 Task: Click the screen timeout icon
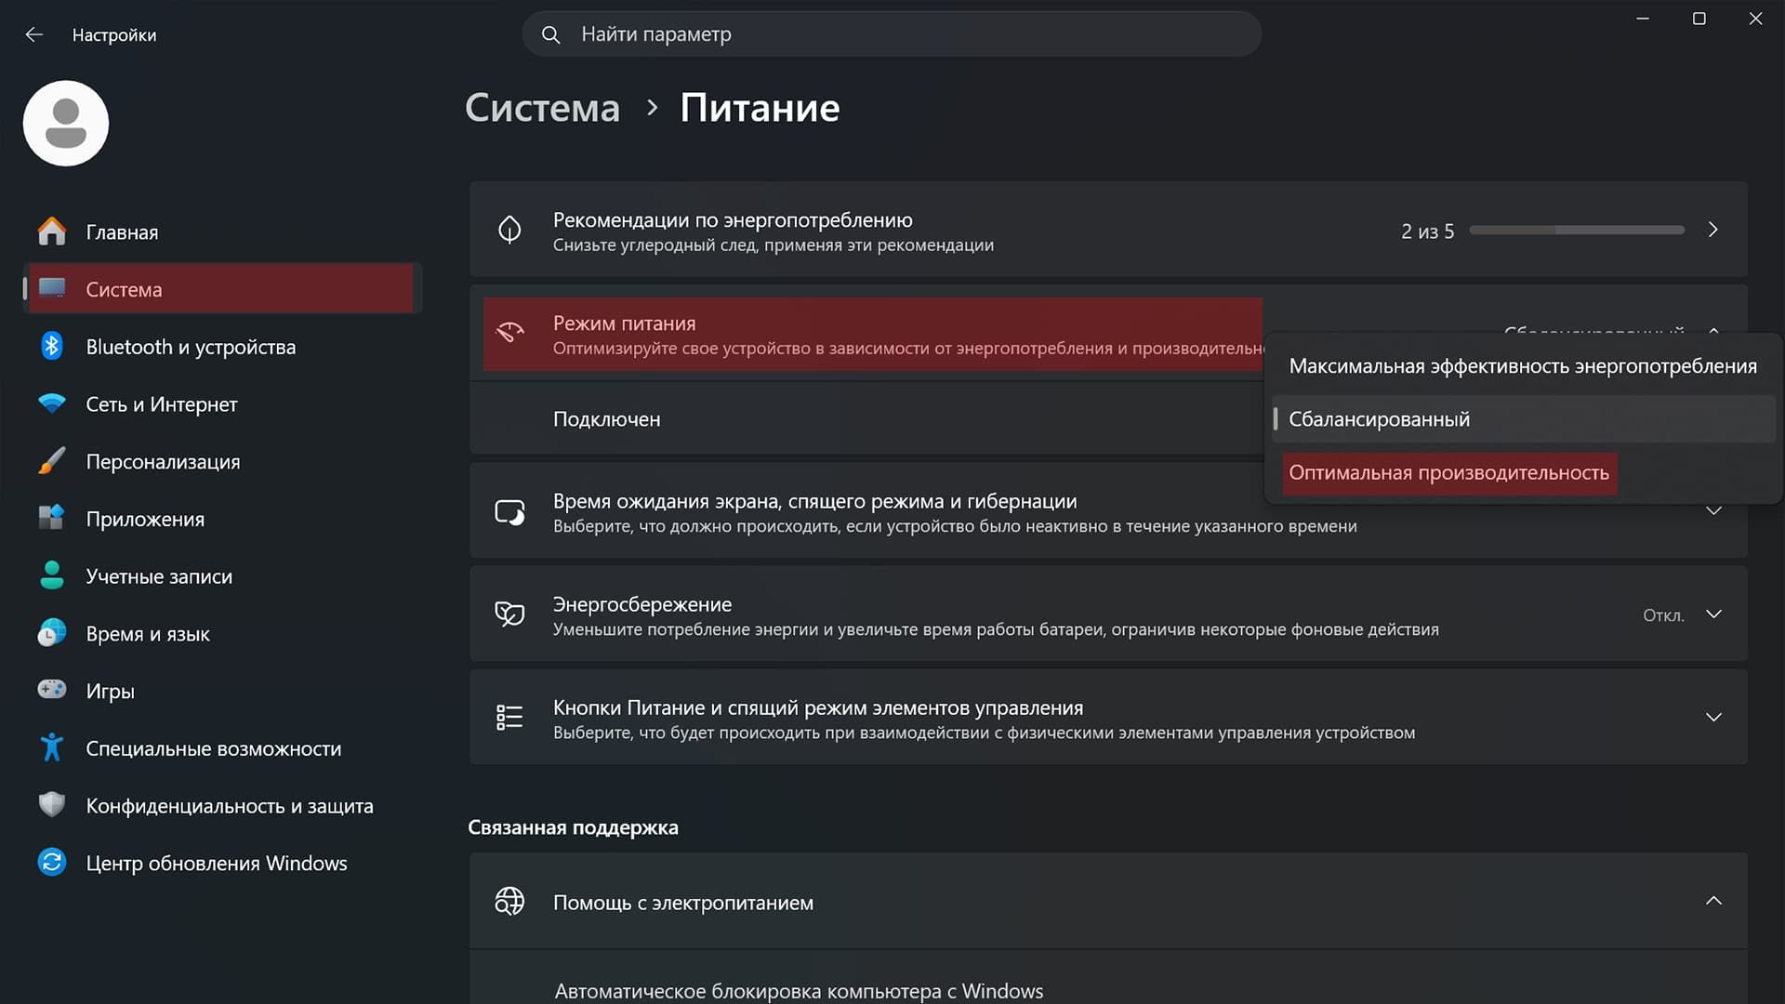coord(509,512)
